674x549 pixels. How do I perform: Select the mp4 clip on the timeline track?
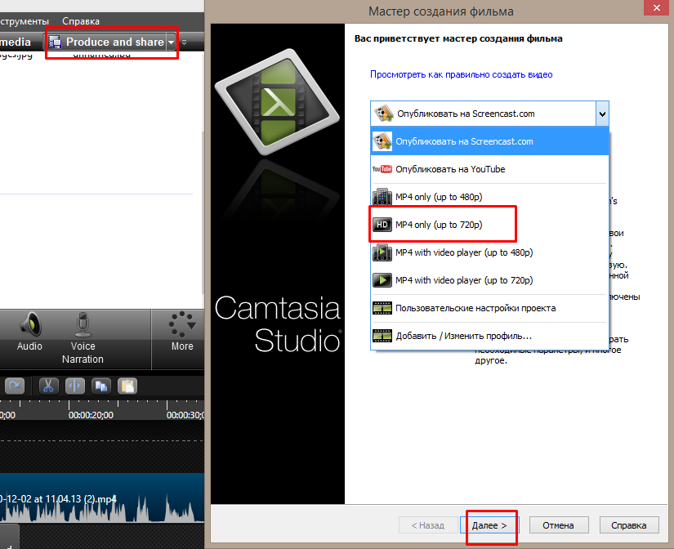point(102,498)
